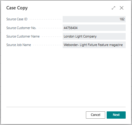Expand the Case Copy dialog to full size
Screen dimensions: 132x125
click(114, 8)
